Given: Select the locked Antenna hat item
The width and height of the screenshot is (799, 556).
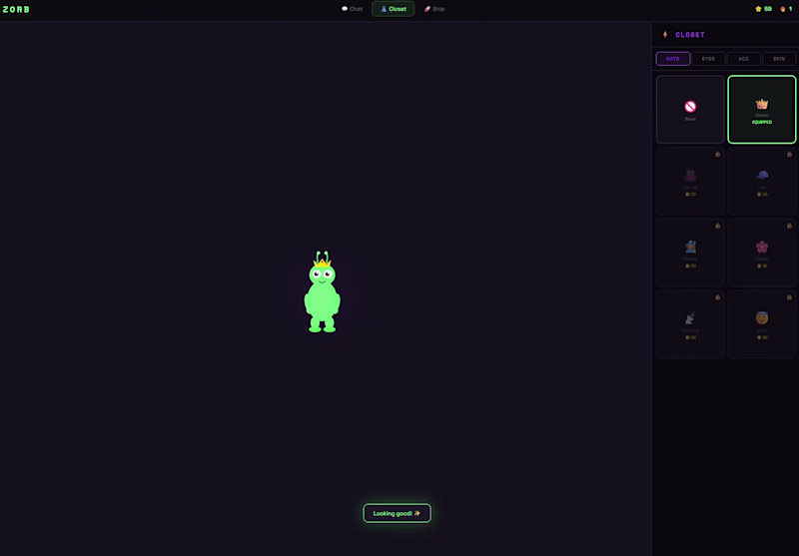Looking at the screenshot, I should click(690, 324).
